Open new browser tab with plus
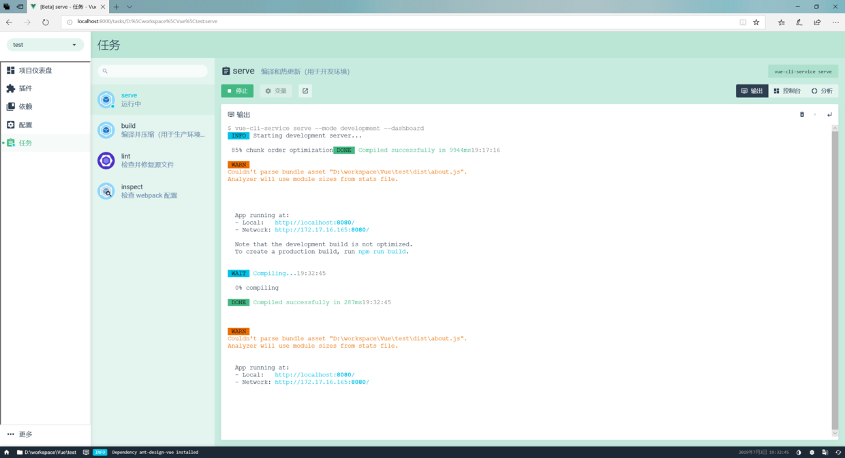 [x=116, y=7]
